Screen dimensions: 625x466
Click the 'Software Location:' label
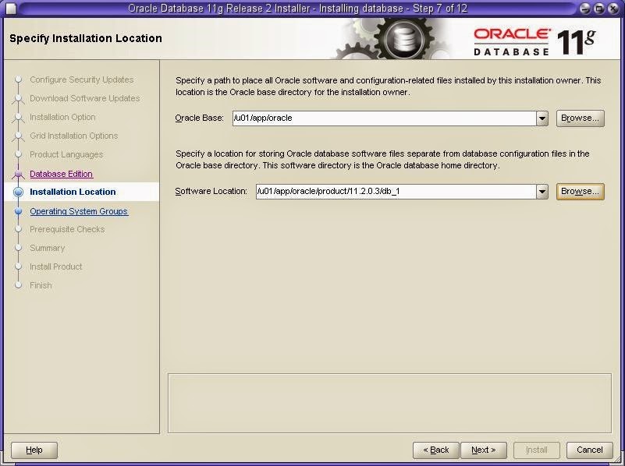(211, 192)
